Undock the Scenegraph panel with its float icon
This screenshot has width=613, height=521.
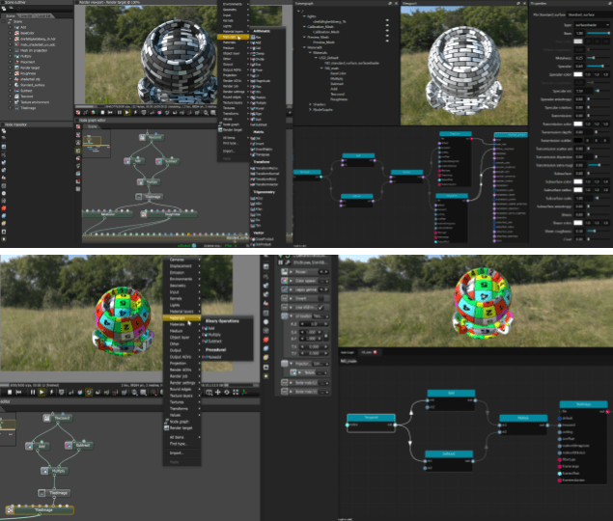point(390,3)
